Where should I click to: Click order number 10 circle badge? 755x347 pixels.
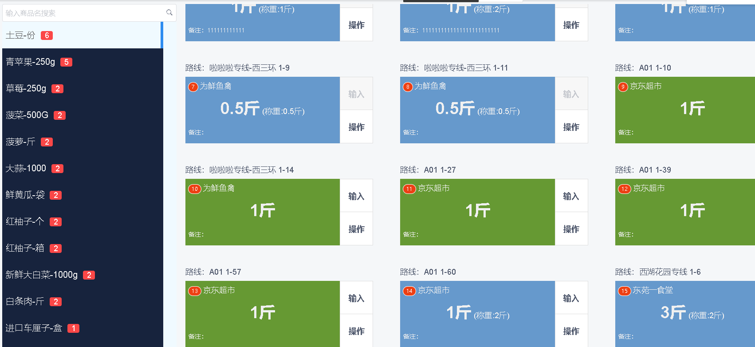[x=194, y=189]
